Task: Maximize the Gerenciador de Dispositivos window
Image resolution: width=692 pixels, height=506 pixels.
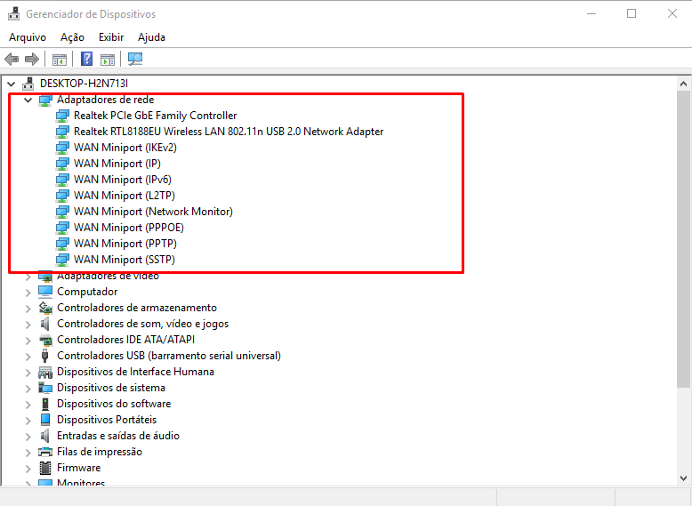Action: [632, 13]
